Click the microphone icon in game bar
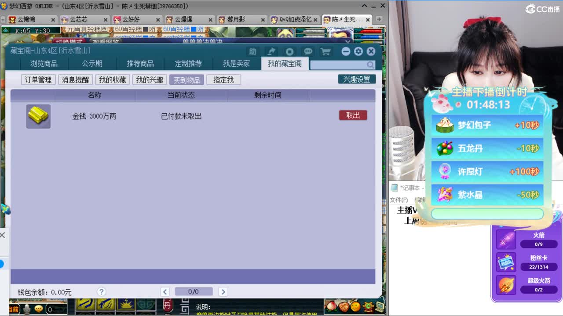Image resolution: width=563 pixels, height=316 pixels. coord(27,309)
